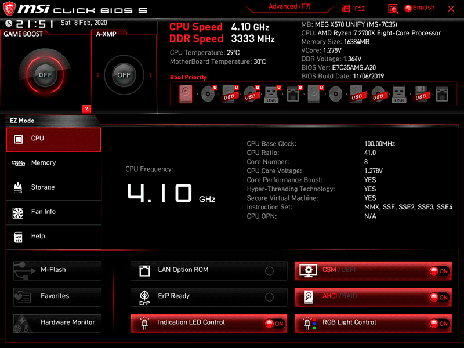Switch to Advanced (F7) mode
Image resolution: width=464 pixels, height=348 pixels.
(289, 7)
